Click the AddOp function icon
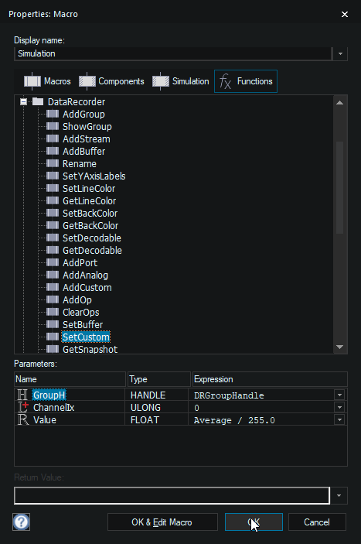Viewport: 361px width, 544px height. click(53, 299)
